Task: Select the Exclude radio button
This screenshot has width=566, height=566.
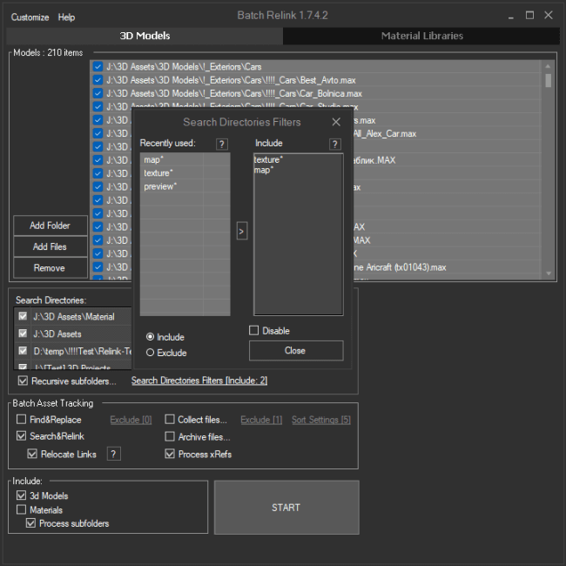Action: click(x=150, y=353)
